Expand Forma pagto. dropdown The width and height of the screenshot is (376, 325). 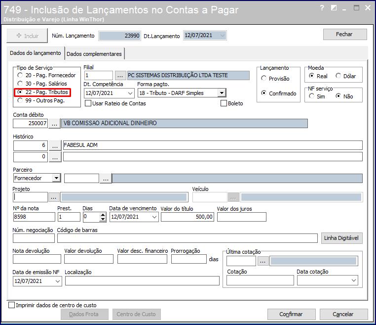[222, 93]
